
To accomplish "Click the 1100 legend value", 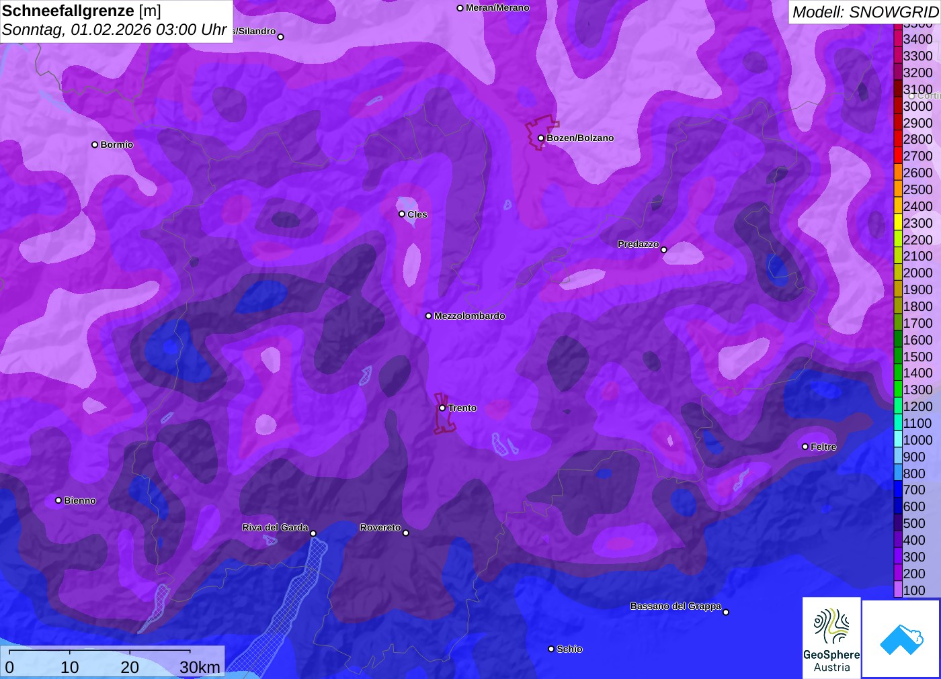I will pyautogui.click(x=917, y=423).
